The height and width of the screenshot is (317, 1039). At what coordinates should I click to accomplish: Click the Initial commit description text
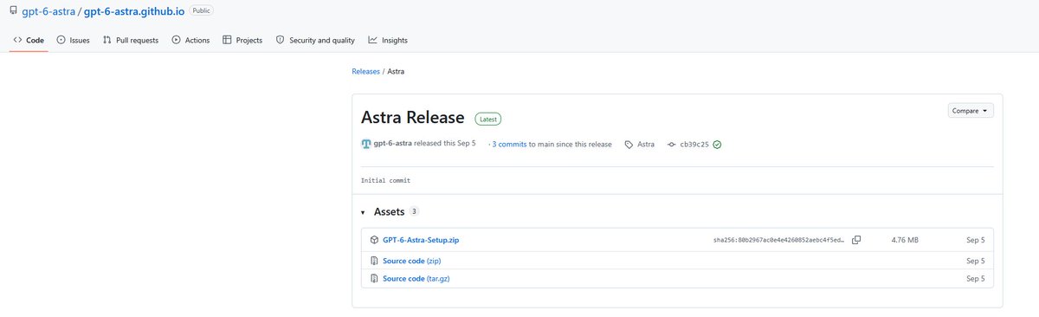coord(385,181)
